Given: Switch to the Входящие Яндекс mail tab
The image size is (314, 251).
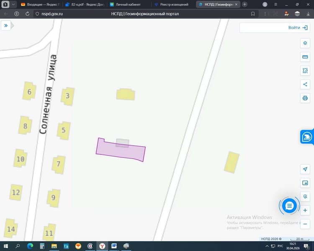Looking at the screenshot, I should [x=41, y=5].
